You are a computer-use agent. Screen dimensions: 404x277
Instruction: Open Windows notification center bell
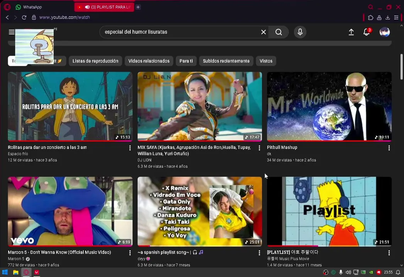[x=398, y=272]
